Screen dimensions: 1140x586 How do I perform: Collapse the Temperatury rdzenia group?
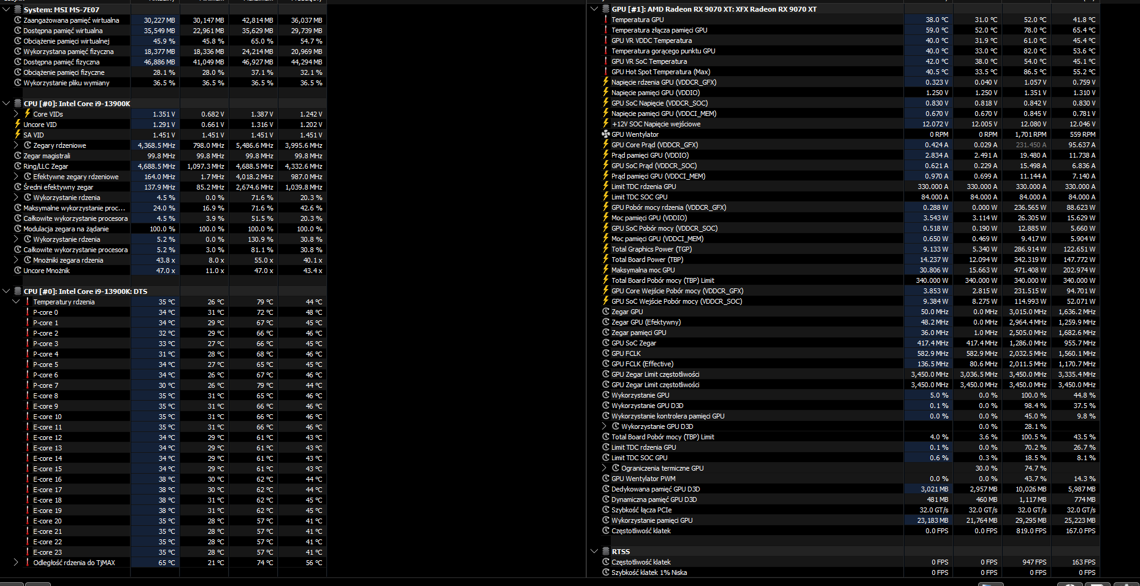16,302
